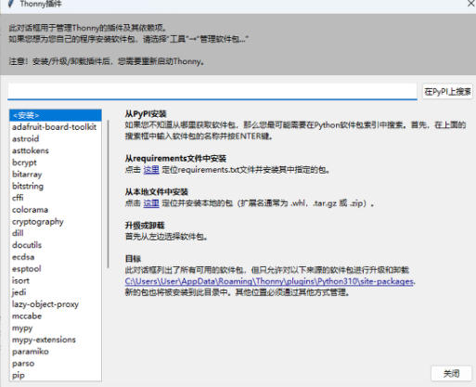This screenshot has width=476, height=387.
Task: Close the Thonny插件 dialog window
Action: tap(470, 4)
